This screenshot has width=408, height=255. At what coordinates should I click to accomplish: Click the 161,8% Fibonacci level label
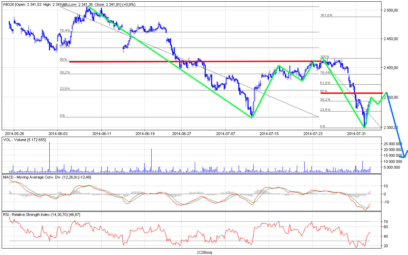326,15
